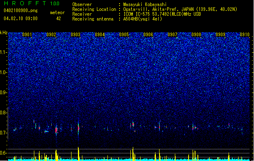This screenshot has width=254, height=161.
Task: Click the 0905 time marker
Action: (124, 35)
